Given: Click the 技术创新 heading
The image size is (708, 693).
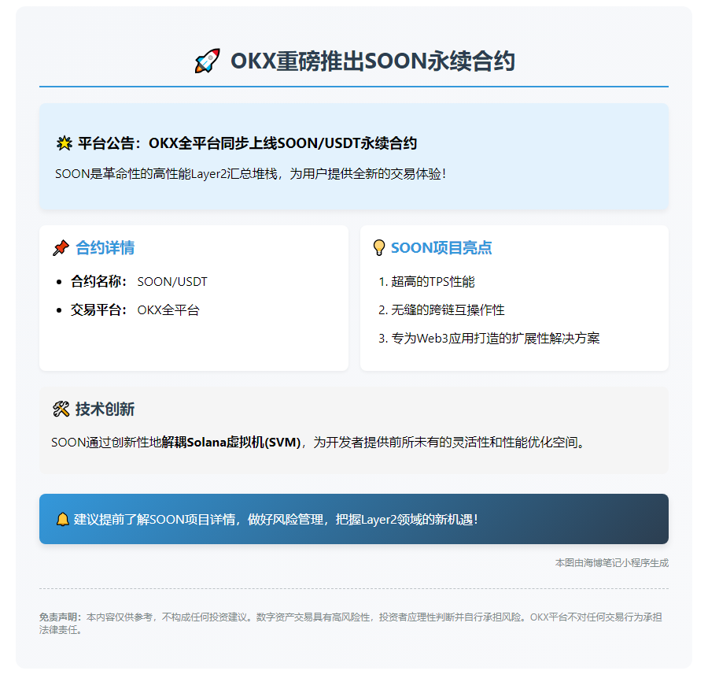Looking at the screenshot, I should pyautogui.click(x=105, y=409).
